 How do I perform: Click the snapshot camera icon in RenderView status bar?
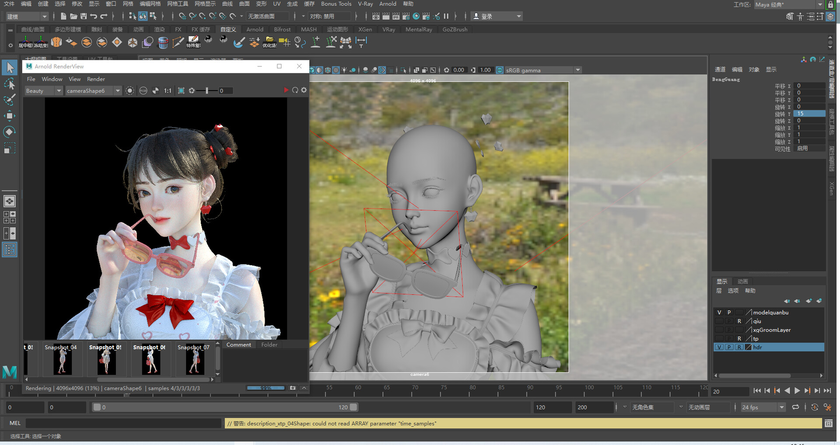coord(293,388)
